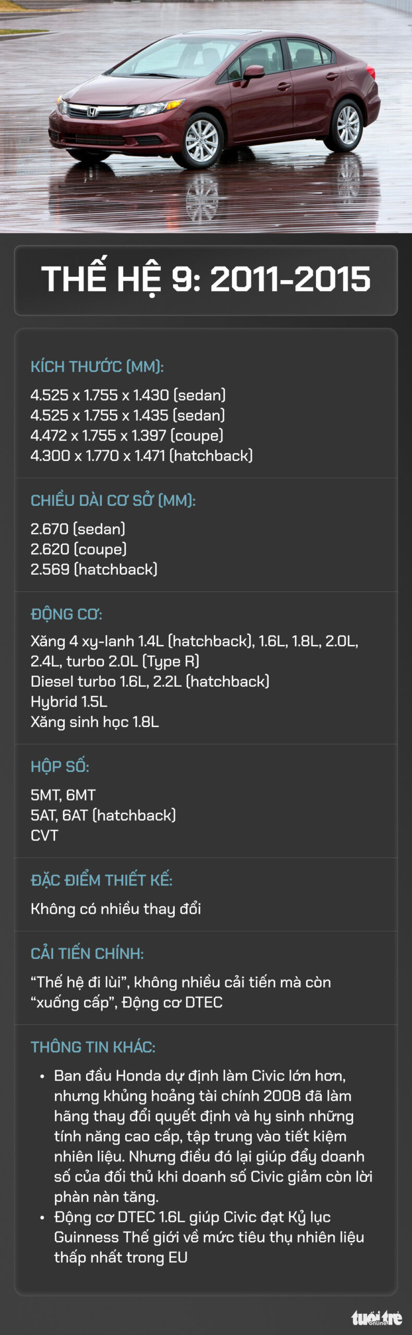
Task: Click the bullet about the Guinness fuel record
Action: (x=209, y=1237)
